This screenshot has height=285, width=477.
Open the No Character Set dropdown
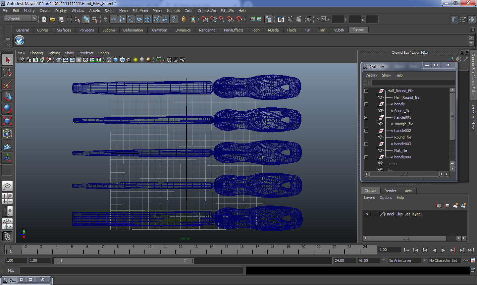(x=445, y=260)
